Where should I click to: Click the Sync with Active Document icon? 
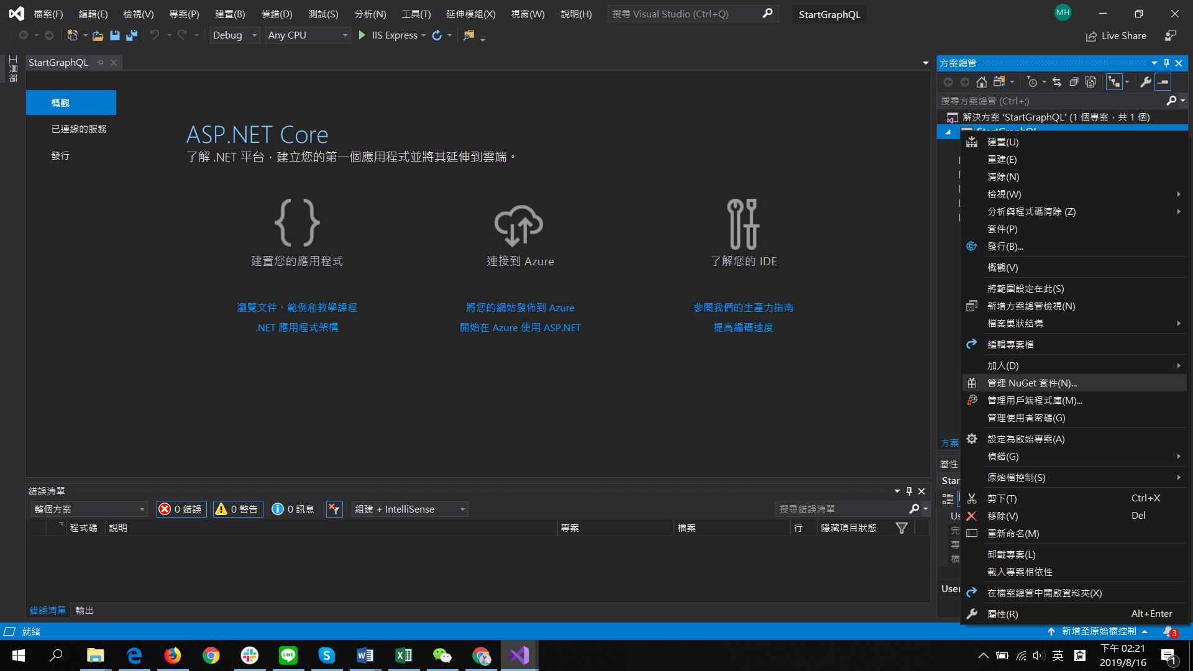point(1056,82)
